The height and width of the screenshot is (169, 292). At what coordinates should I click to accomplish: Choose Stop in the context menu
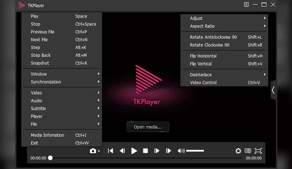tap(61, 24)
